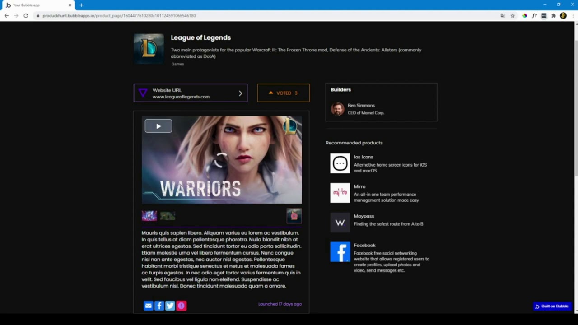
Task: Open Chrome three-dot menu
Action: click(573, 16)
